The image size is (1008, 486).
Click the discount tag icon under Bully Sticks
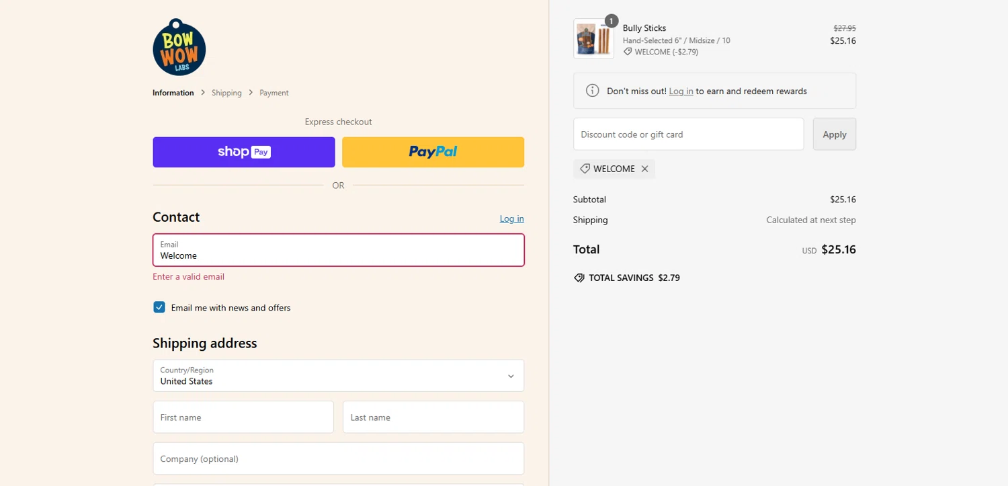(x=628, y=52)
